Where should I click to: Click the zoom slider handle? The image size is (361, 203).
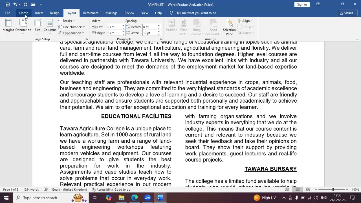(x=333, y=190)
